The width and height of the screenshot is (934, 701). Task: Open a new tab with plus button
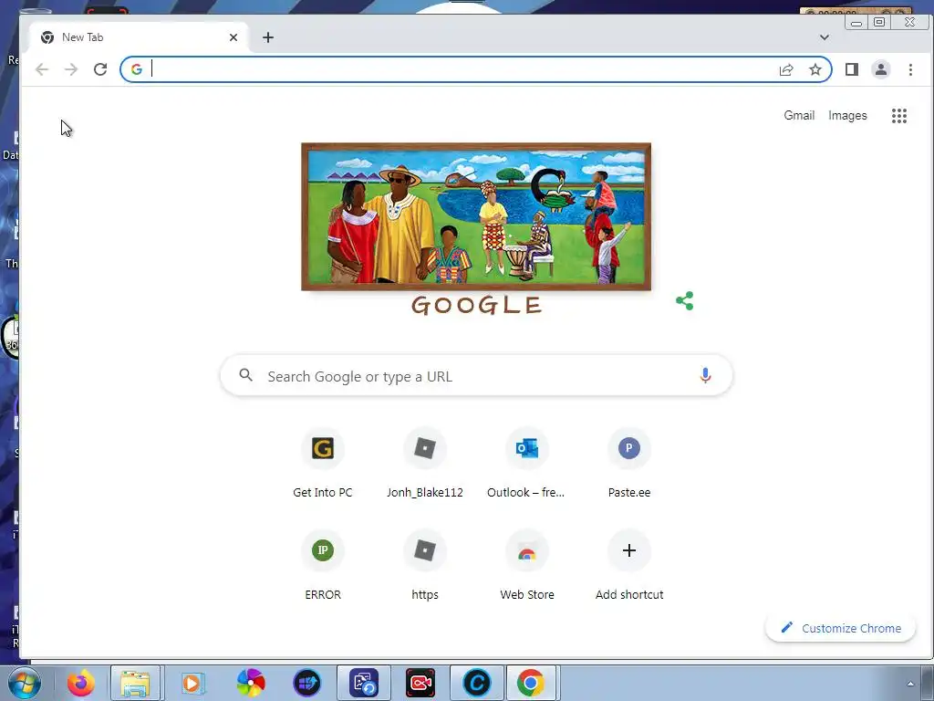pyautogui.click(x=268, y=37)
